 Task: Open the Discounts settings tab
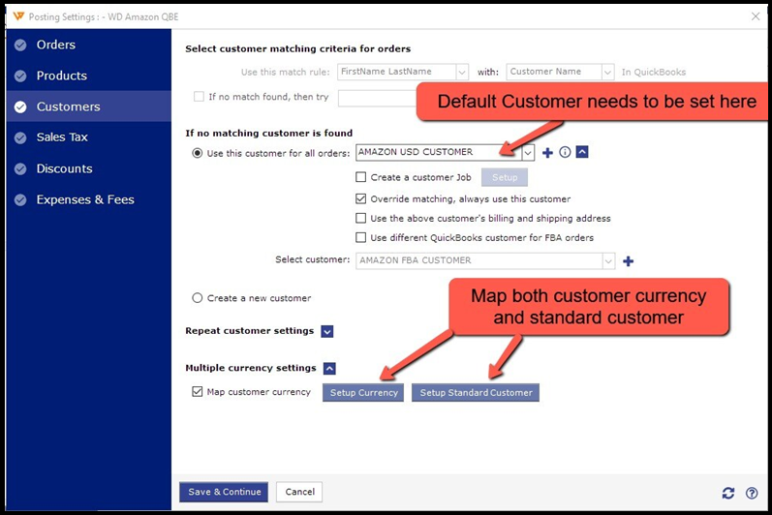click(x=64, y=168)
